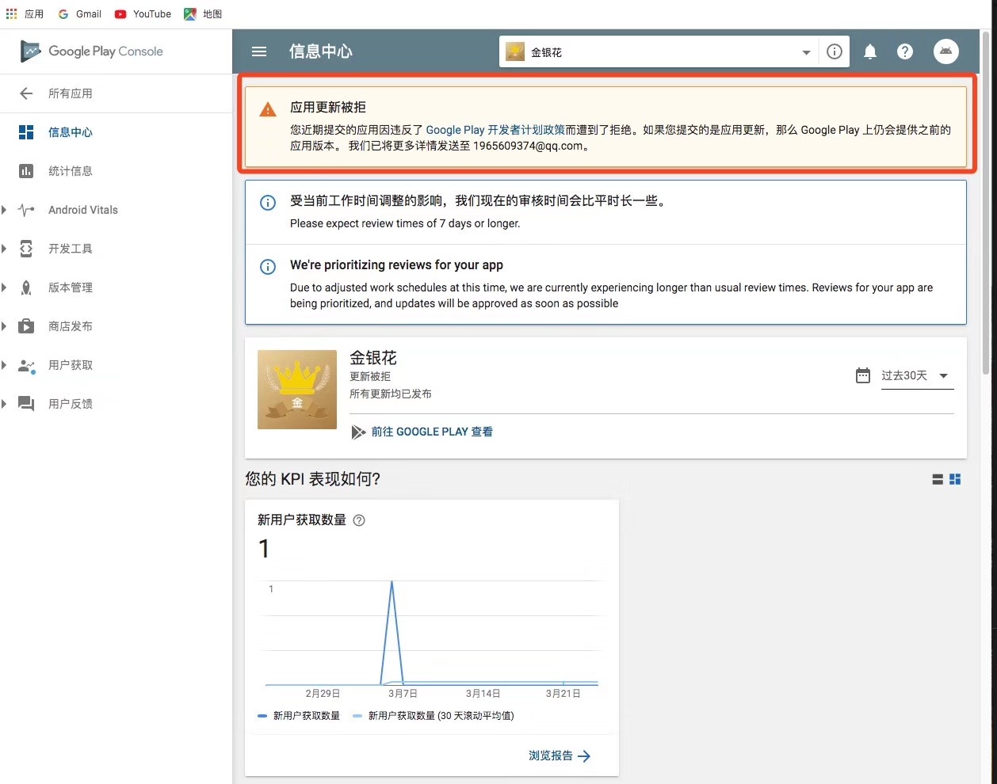Expand the 开发工具 section
This screenshot has height=784, width=997.
click(x=4, y=249)
